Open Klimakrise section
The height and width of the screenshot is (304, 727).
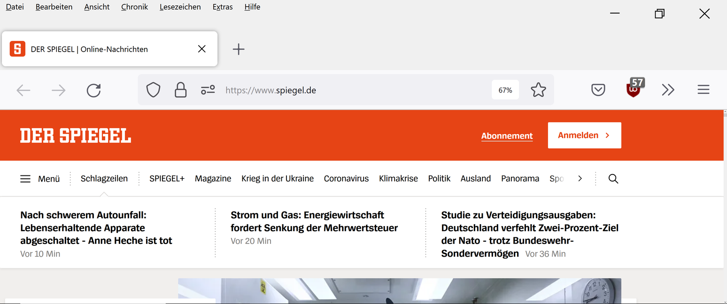tap(398, 179)
